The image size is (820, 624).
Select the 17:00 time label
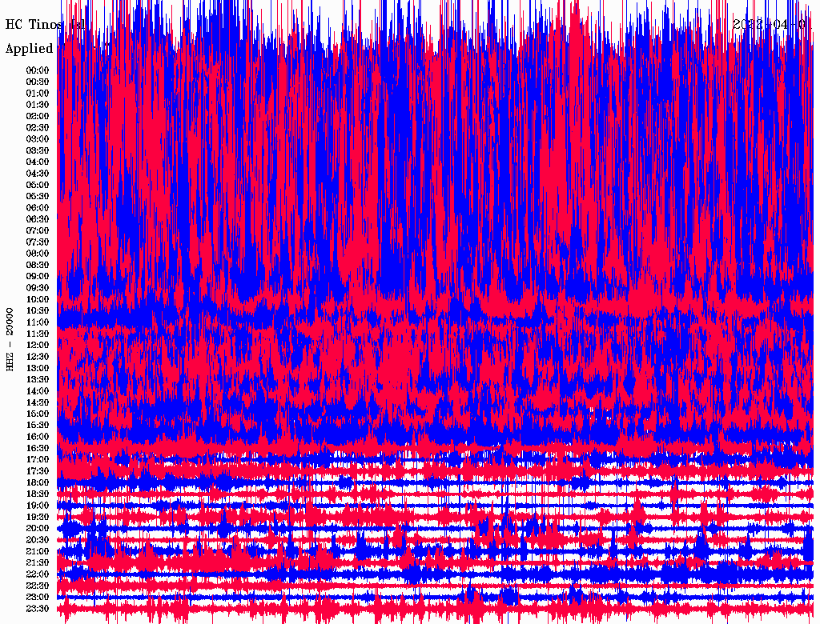click(38, 460)
